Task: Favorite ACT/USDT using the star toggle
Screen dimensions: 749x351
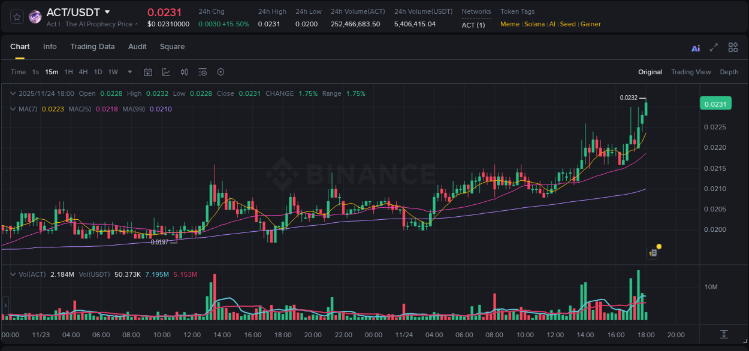Action: point(16,16)
